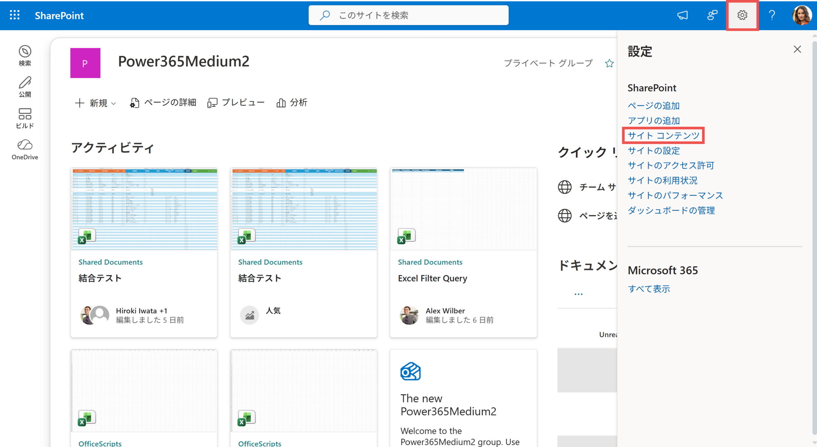Select サイトの設定 in settings
Screen dimensions: 817x447
point(654,150)
